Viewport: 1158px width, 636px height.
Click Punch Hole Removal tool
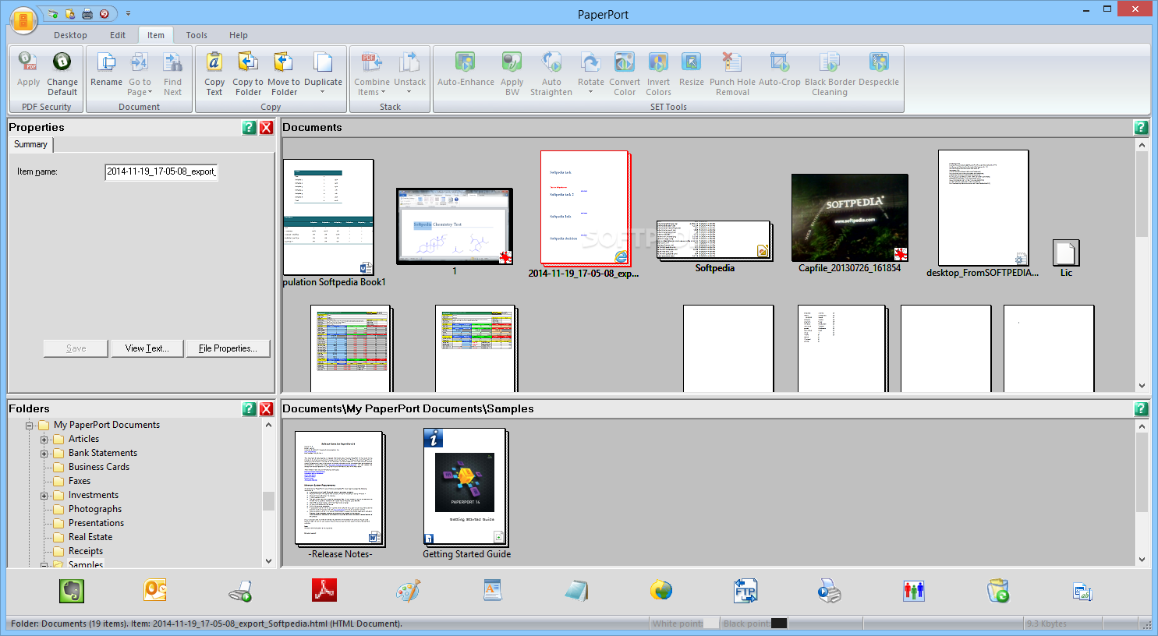[732, 74]
